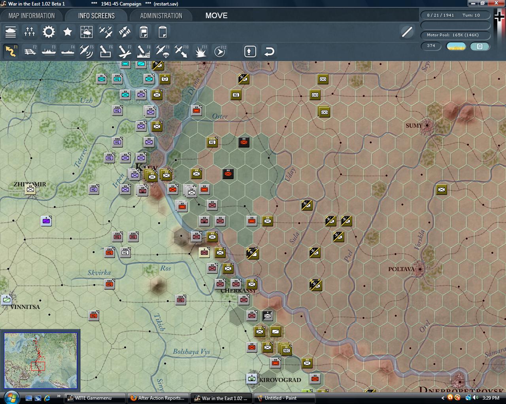Image resolution: width=506 pixels, height=404 pixels.
Task: Open the Commander's Report clipboard icon
Action: point(143,32)
